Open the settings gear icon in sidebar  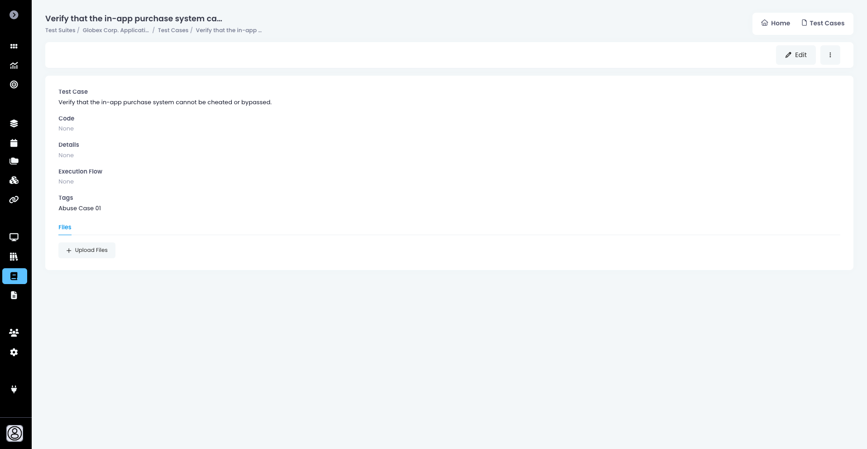(14, 352)
